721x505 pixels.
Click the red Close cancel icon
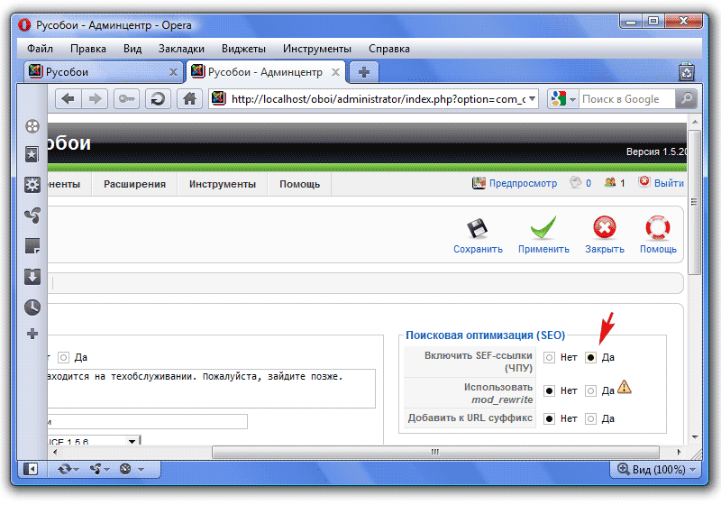[604, 229]
